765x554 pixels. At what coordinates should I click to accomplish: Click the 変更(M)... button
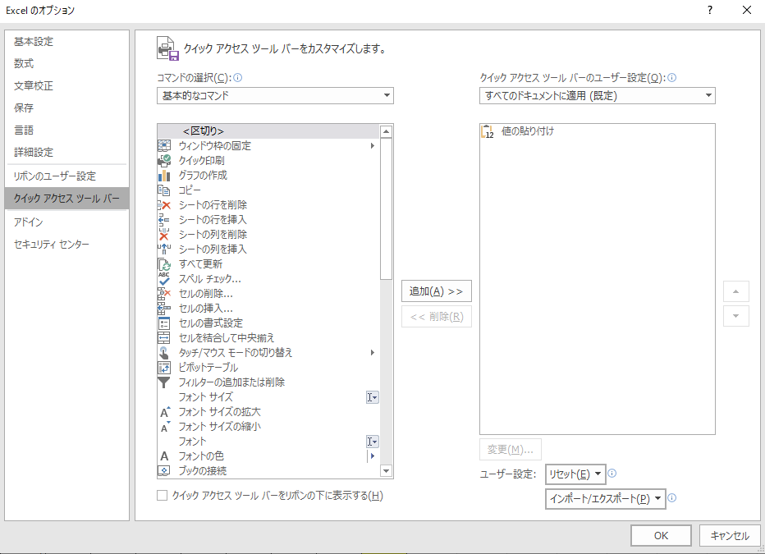coord(511,449)
